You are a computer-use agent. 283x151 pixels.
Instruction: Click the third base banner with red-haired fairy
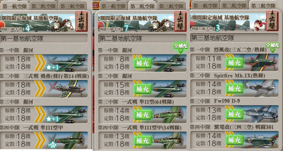(228, 22)
